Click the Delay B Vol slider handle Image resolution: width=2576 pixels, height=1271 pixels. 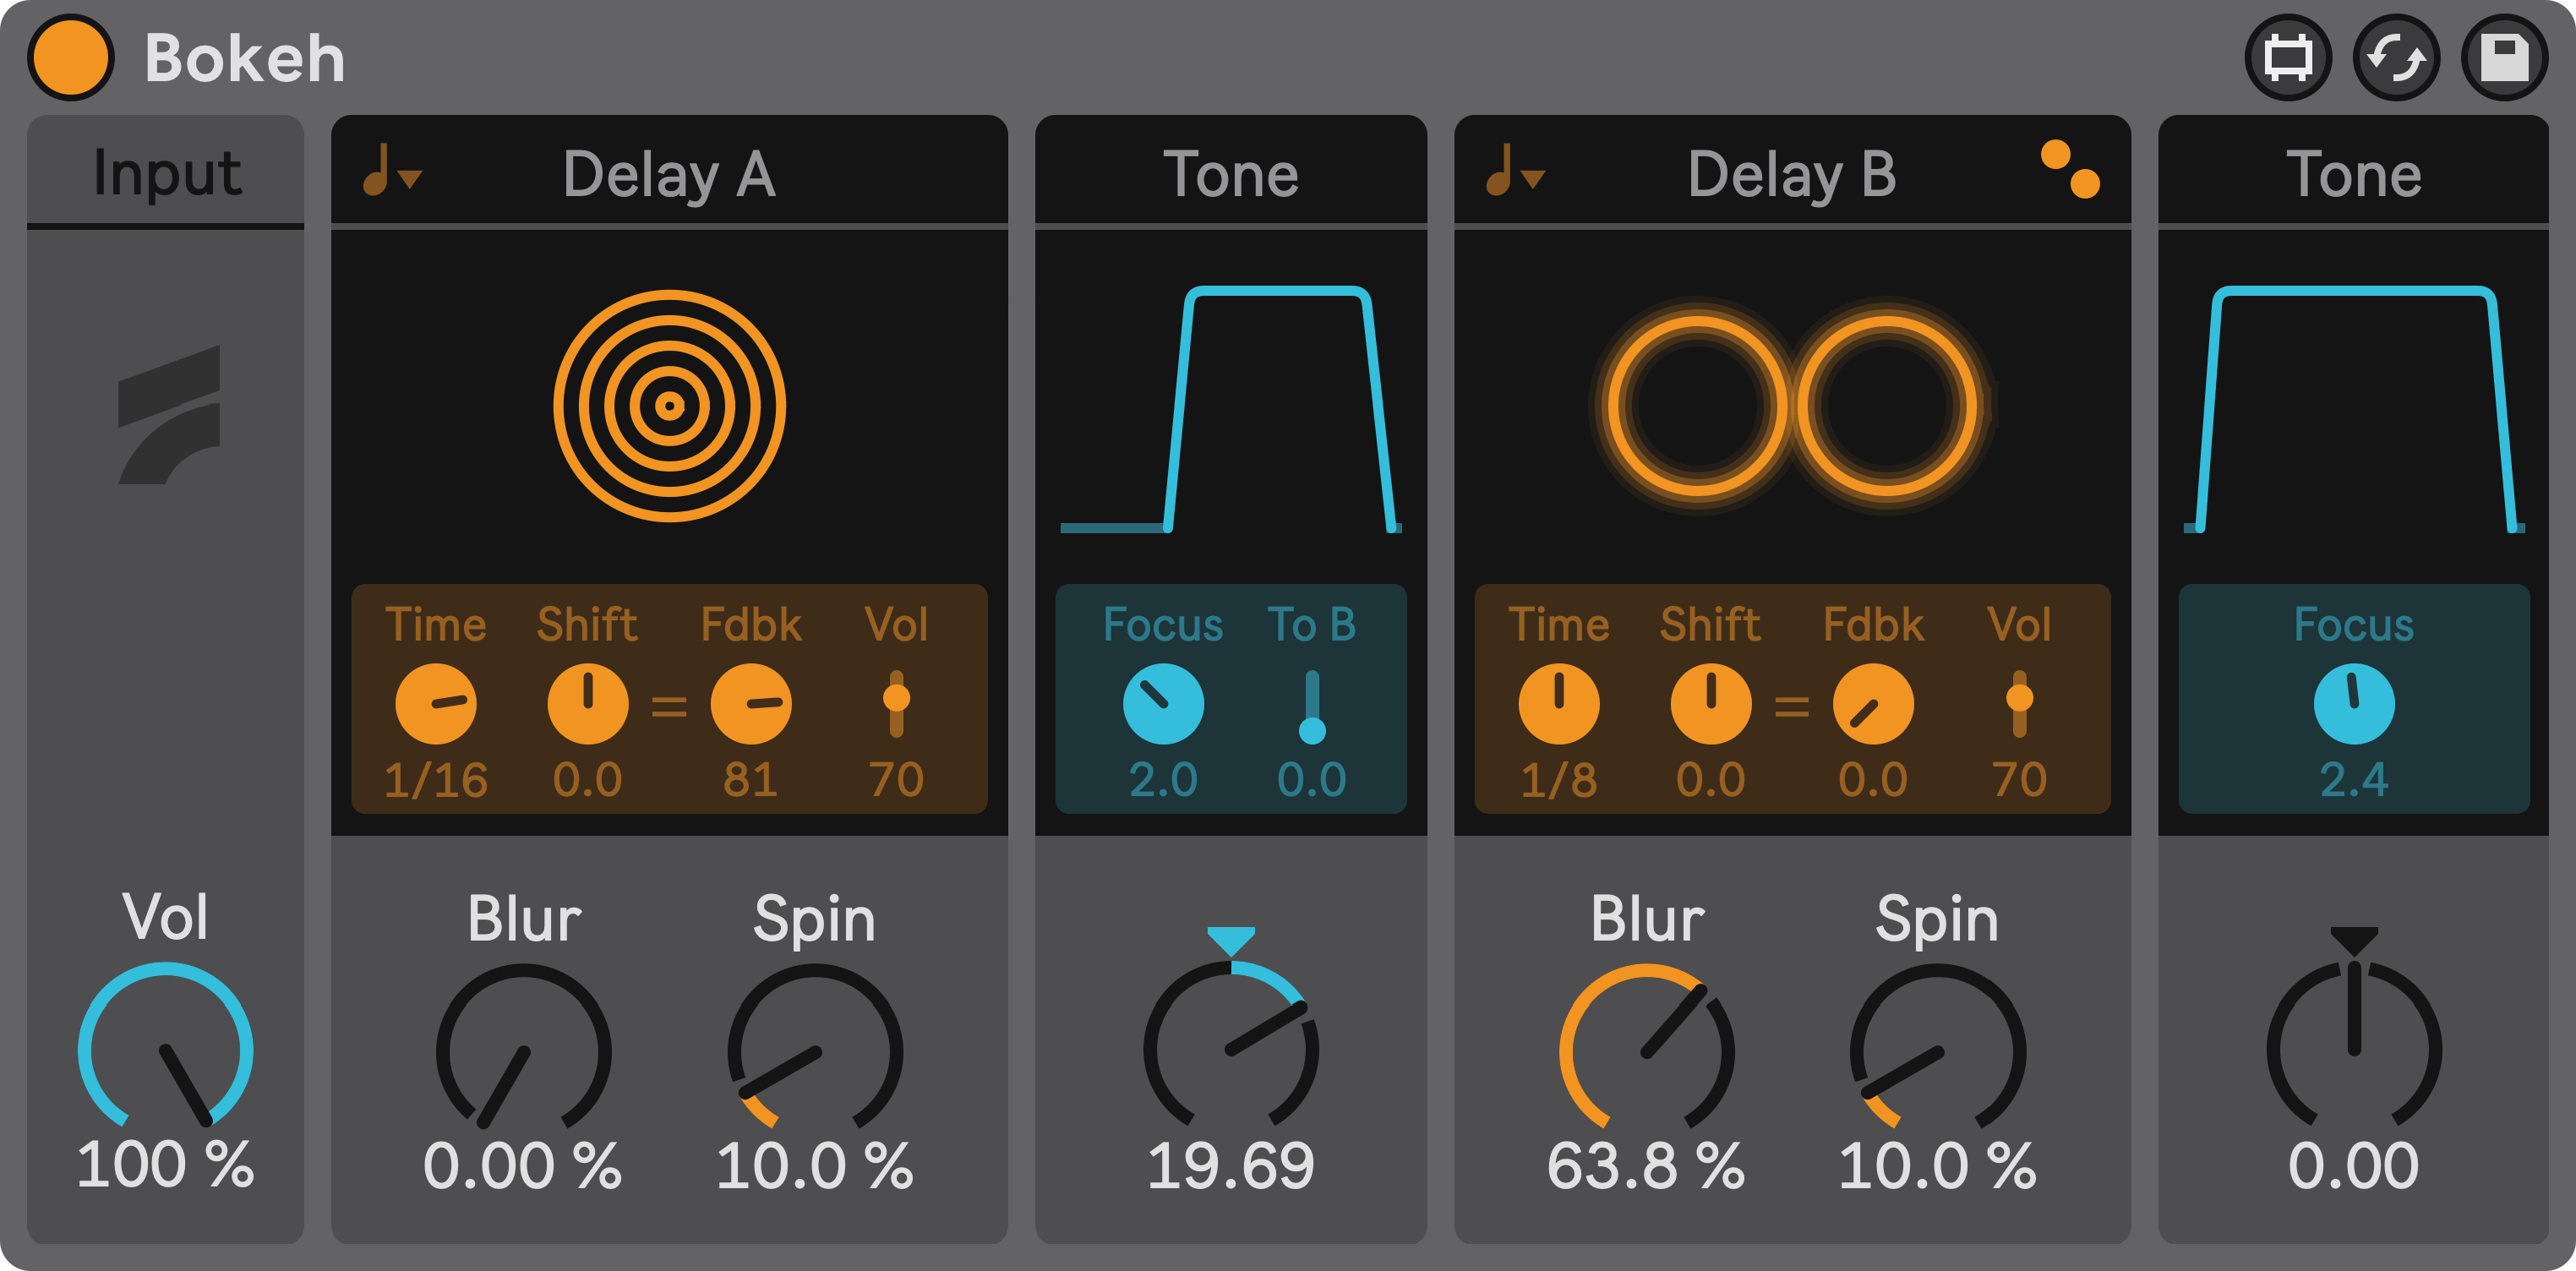click(2019, 697)
